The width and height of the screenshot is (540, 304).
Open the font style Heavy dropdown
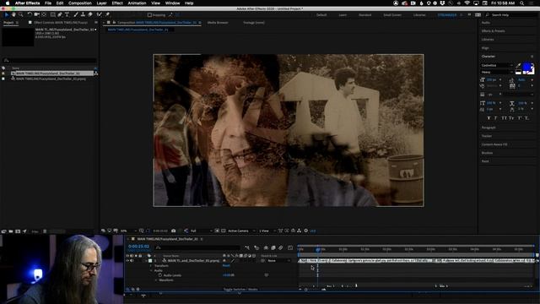497,72
